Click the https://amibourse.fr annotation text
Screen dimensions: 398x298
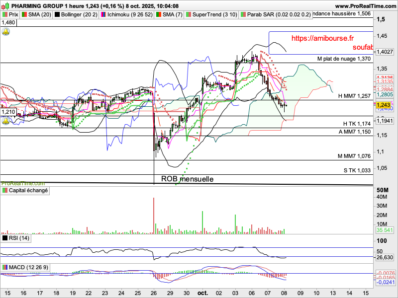(x=322, y=38)
